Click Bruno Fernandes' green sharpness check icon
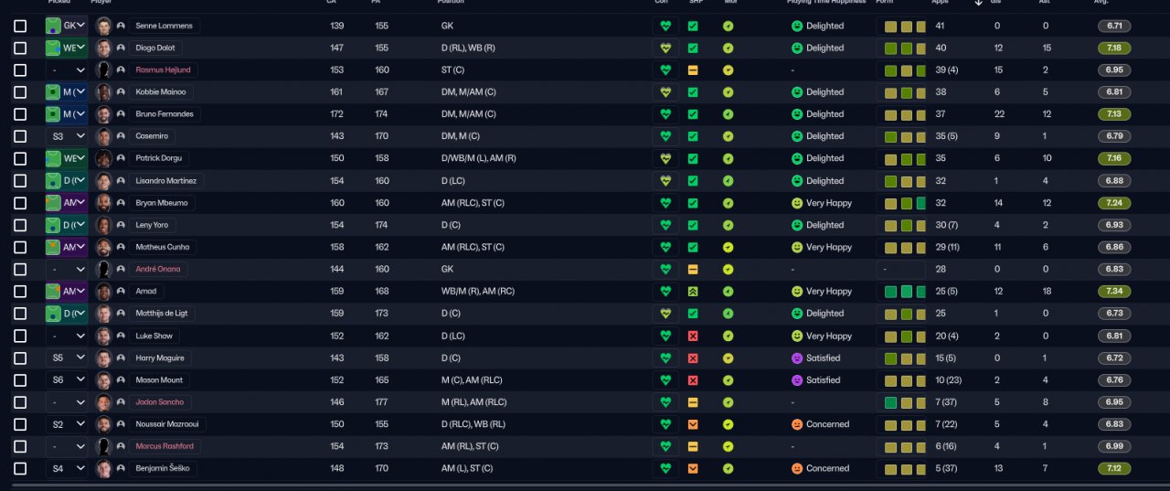 [693, 114]
